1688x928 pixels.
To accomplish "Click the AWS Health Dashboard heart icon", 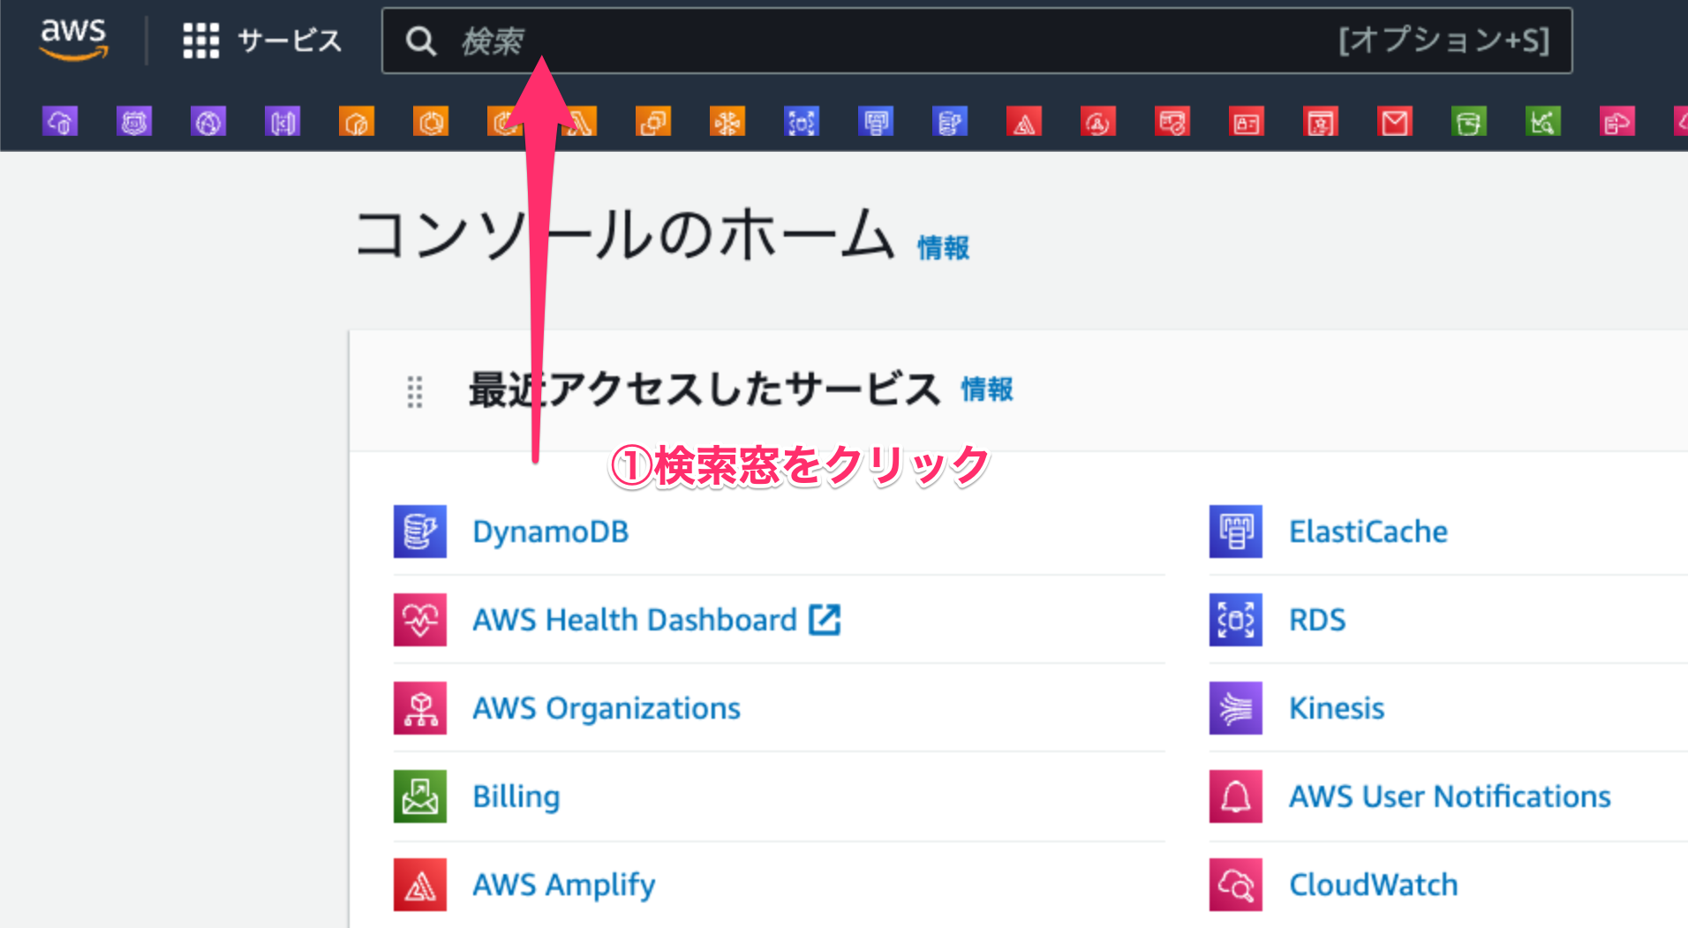I will point(420,620).
